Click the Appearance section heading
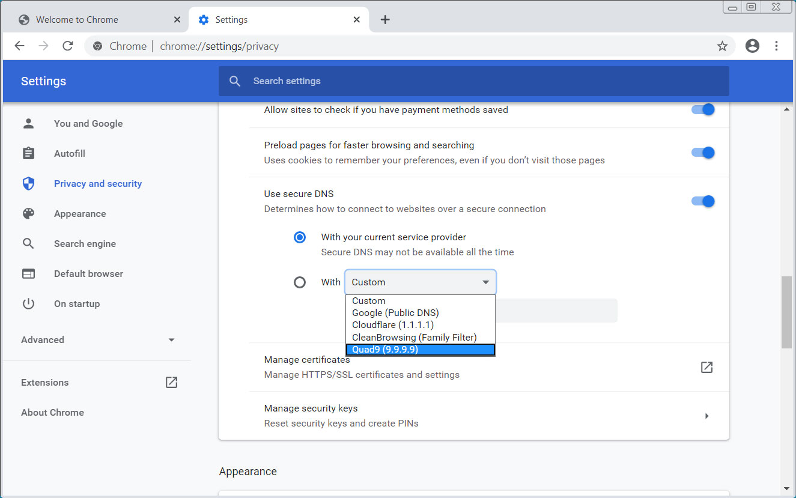 (x=248, y=472)
